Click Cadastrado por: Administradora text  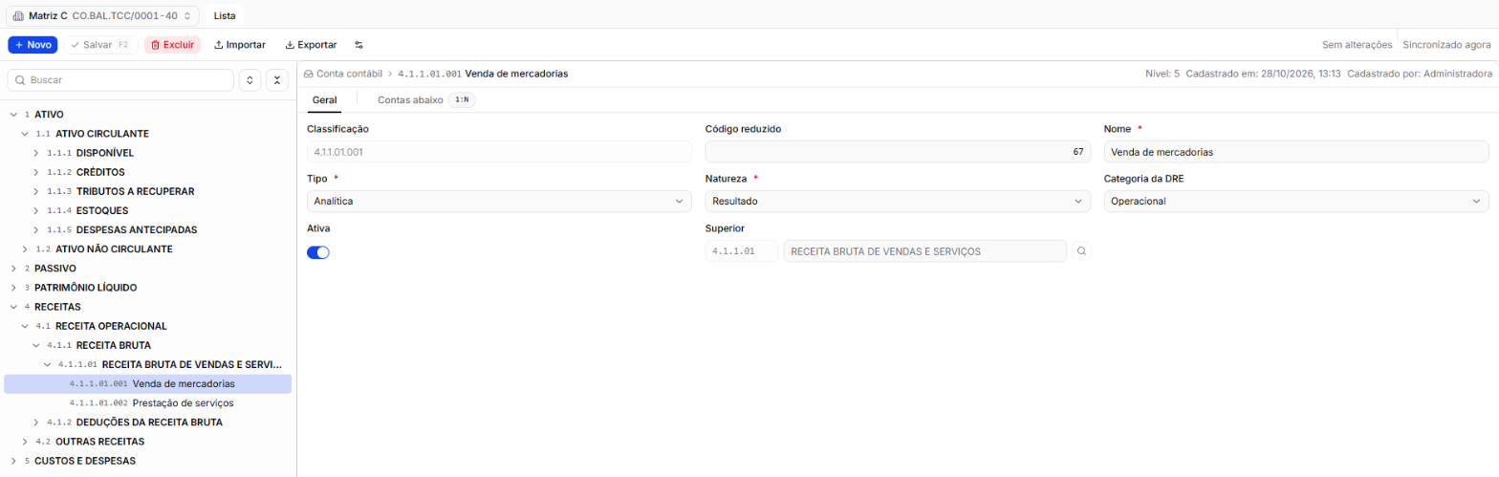(1420, 74)
